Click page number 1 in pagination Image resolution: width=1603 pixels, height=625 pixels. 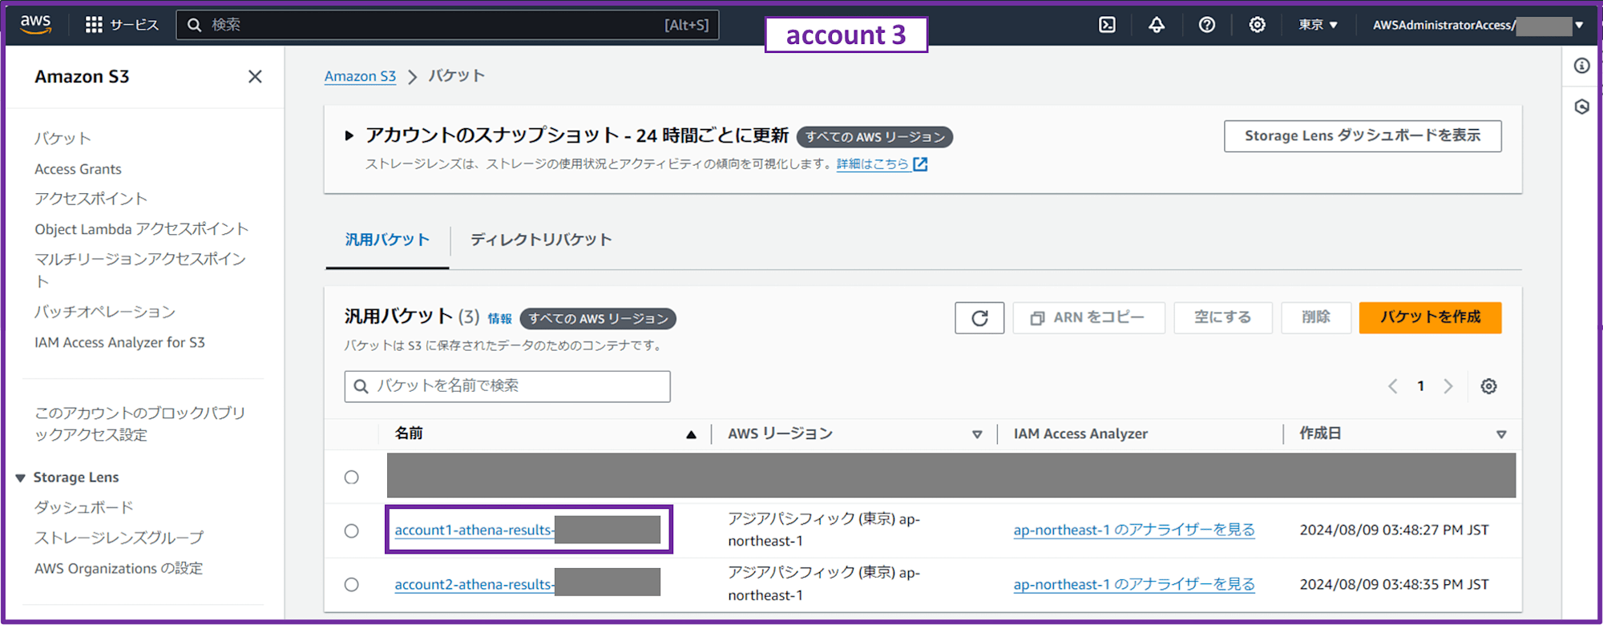(1420, 386)
